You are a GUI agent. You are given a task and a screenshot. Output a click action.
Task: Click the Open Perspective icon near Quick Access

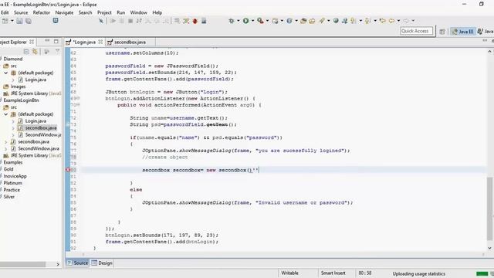point(442,31)
